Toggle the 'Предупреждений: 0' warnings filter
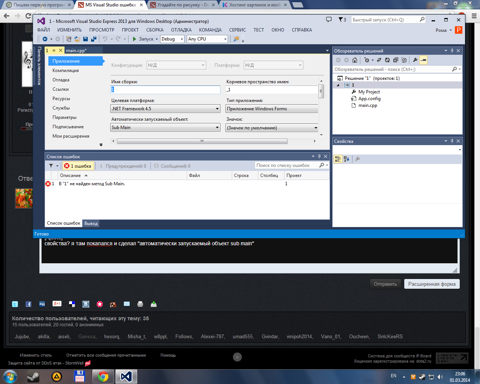 (122, 166)
